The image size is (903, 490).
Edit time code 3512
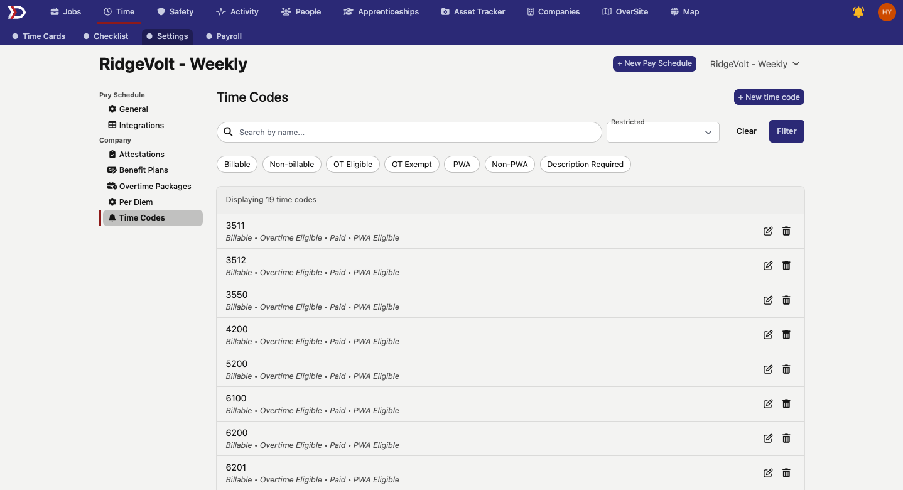768,266
